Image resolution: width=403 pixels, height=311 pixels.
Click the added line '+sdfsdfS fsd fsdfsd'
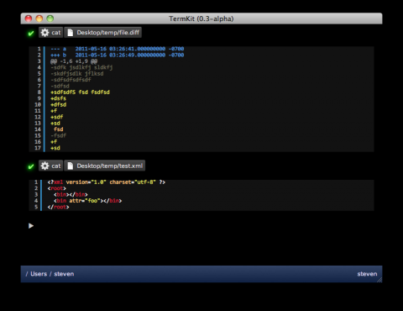[x=80, y=92]
